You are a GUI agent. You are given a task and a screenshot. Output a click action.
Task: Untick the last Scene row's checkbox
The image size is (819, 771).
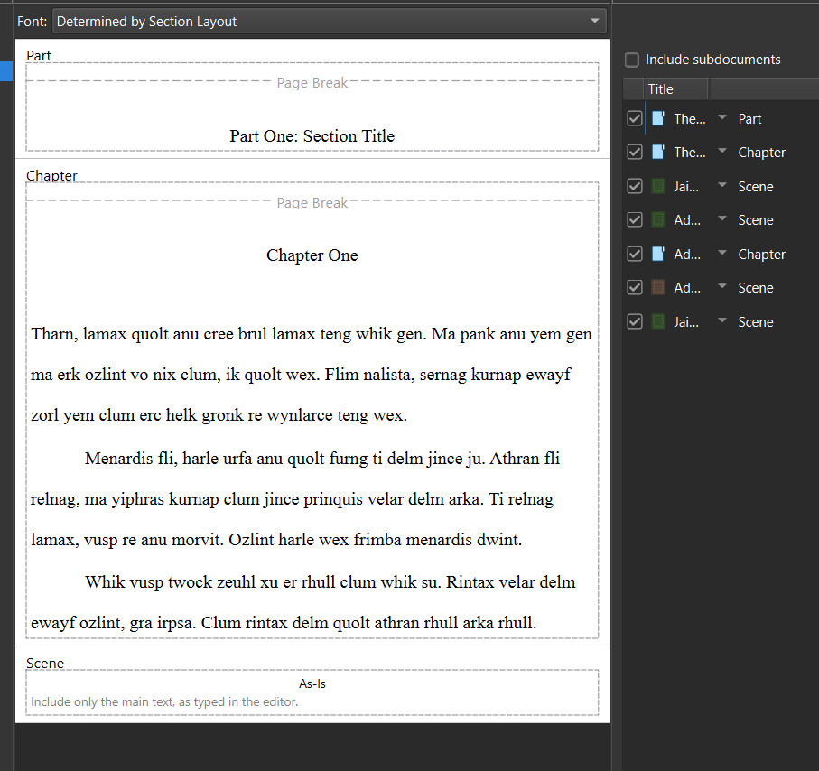(634, 322)
